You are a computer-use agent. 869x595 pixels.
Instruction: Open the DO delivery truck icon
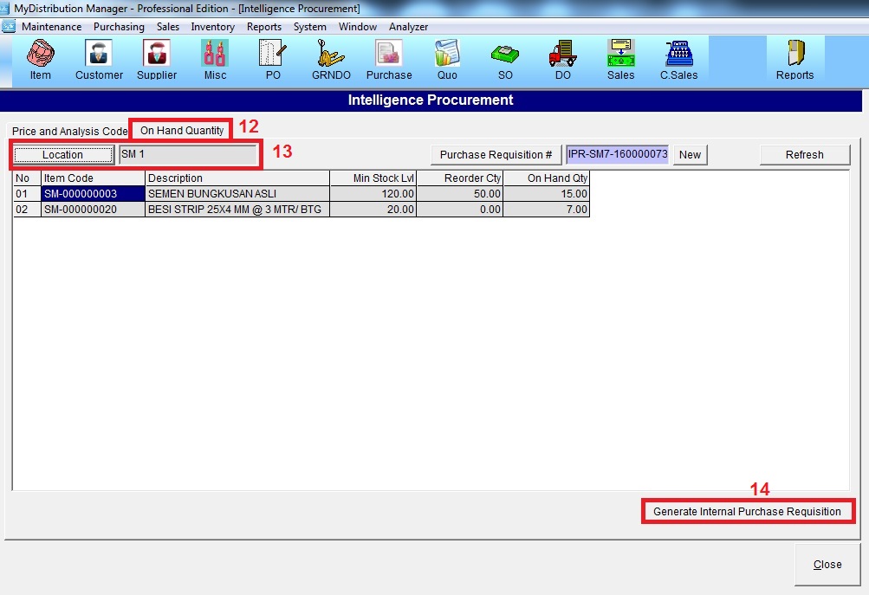(x=562, y=59)
